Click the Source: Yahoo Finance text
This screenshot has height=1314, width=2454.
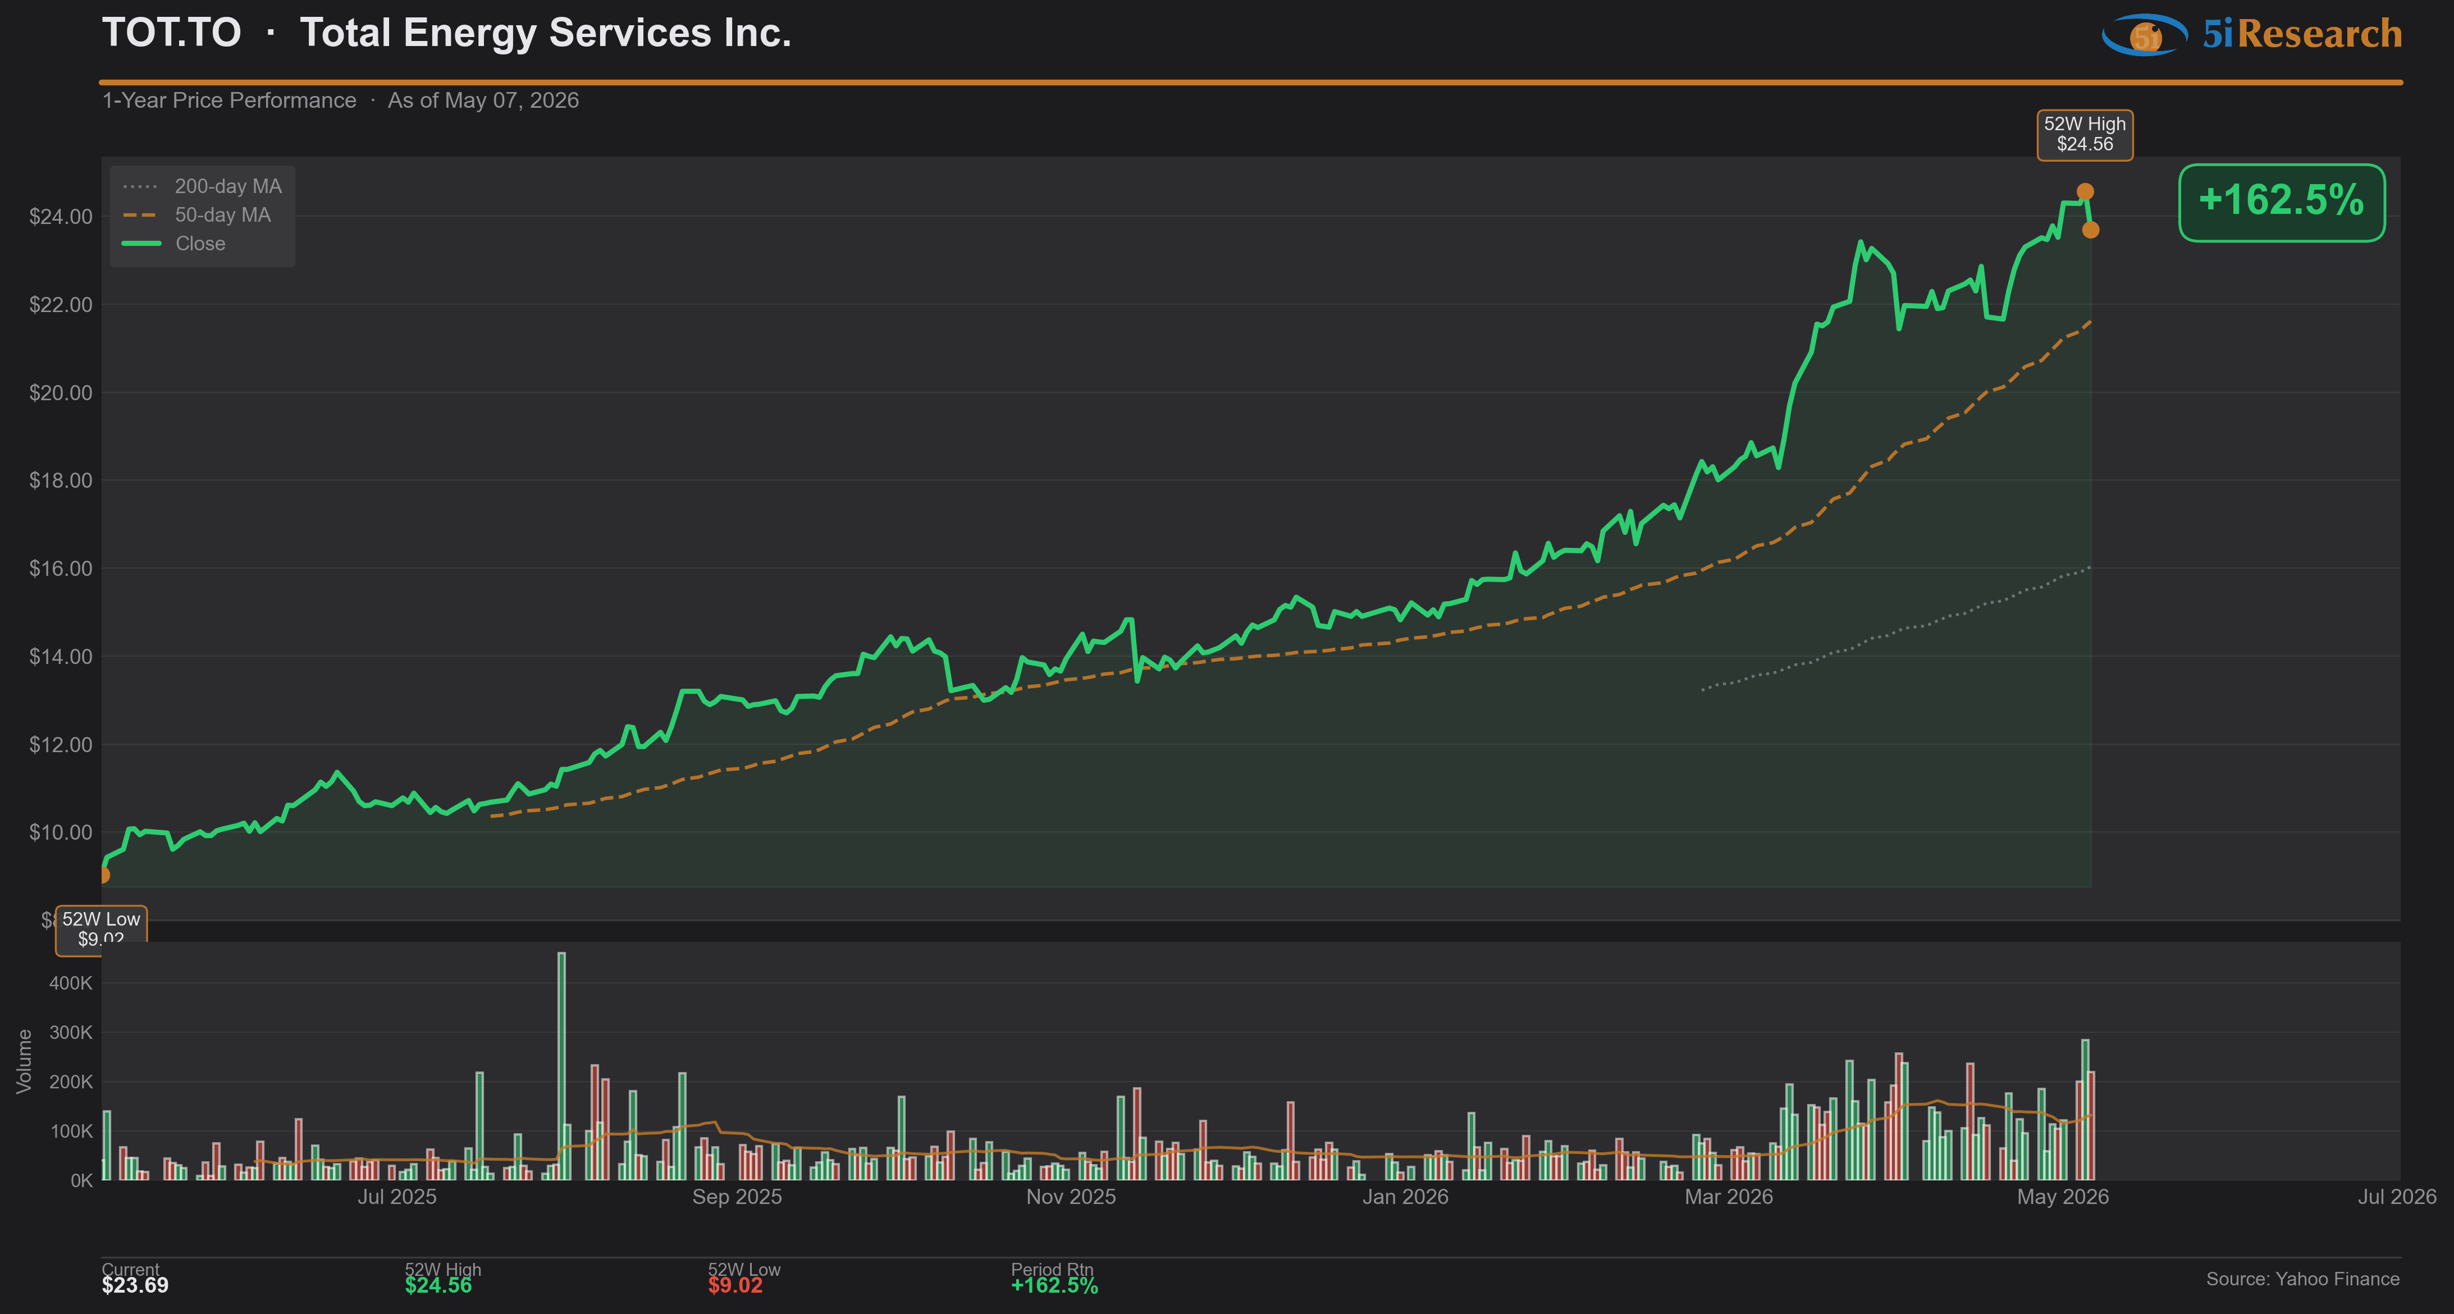click(2302, 1279)
